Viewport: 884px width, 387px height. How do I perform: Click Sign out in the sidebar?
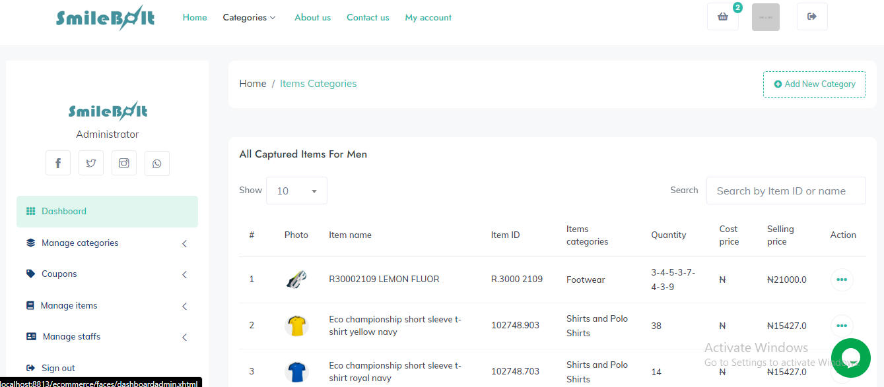click(58, 369)
